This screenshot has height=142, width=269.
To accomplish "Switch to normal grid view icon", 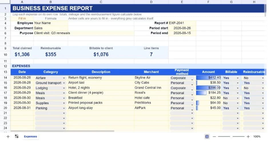I will tap(207, 137).
